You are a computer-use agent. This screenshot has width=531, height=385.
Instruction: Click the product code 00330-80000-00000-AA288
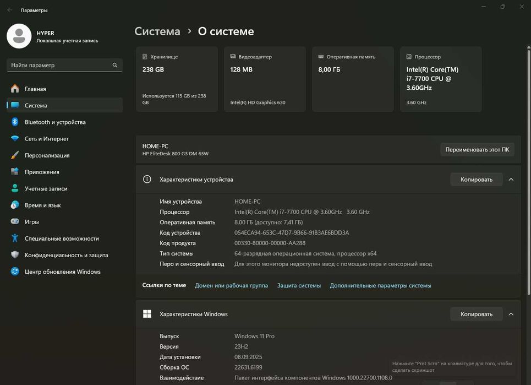pos(270,243)
